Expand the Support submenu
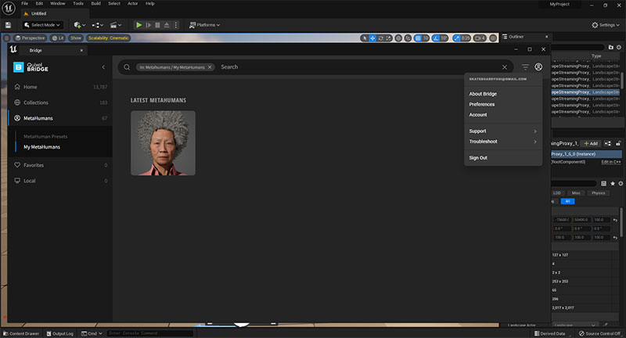Viewport: 626px width, 338px height. [503, 131]
